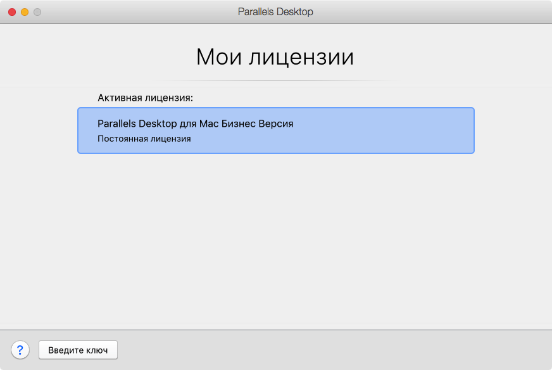Click the blank right side of the highlighted license row
This screenshot has width=552, height=370.
[405, 131]
